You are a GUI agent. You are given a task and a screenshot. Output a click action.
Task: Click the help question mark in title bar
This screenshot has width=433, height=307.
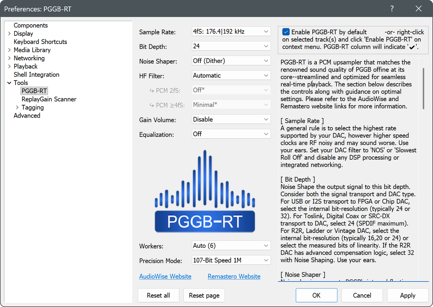point(392,9)
